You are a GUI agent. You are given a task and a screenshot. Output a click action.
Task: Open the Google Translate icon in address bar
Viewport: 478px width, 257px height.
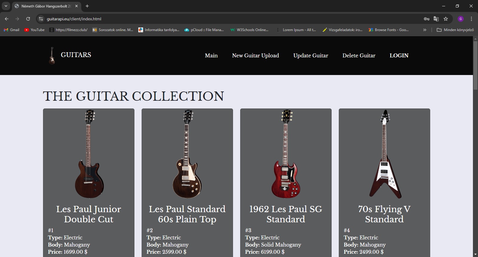(436, 19)
